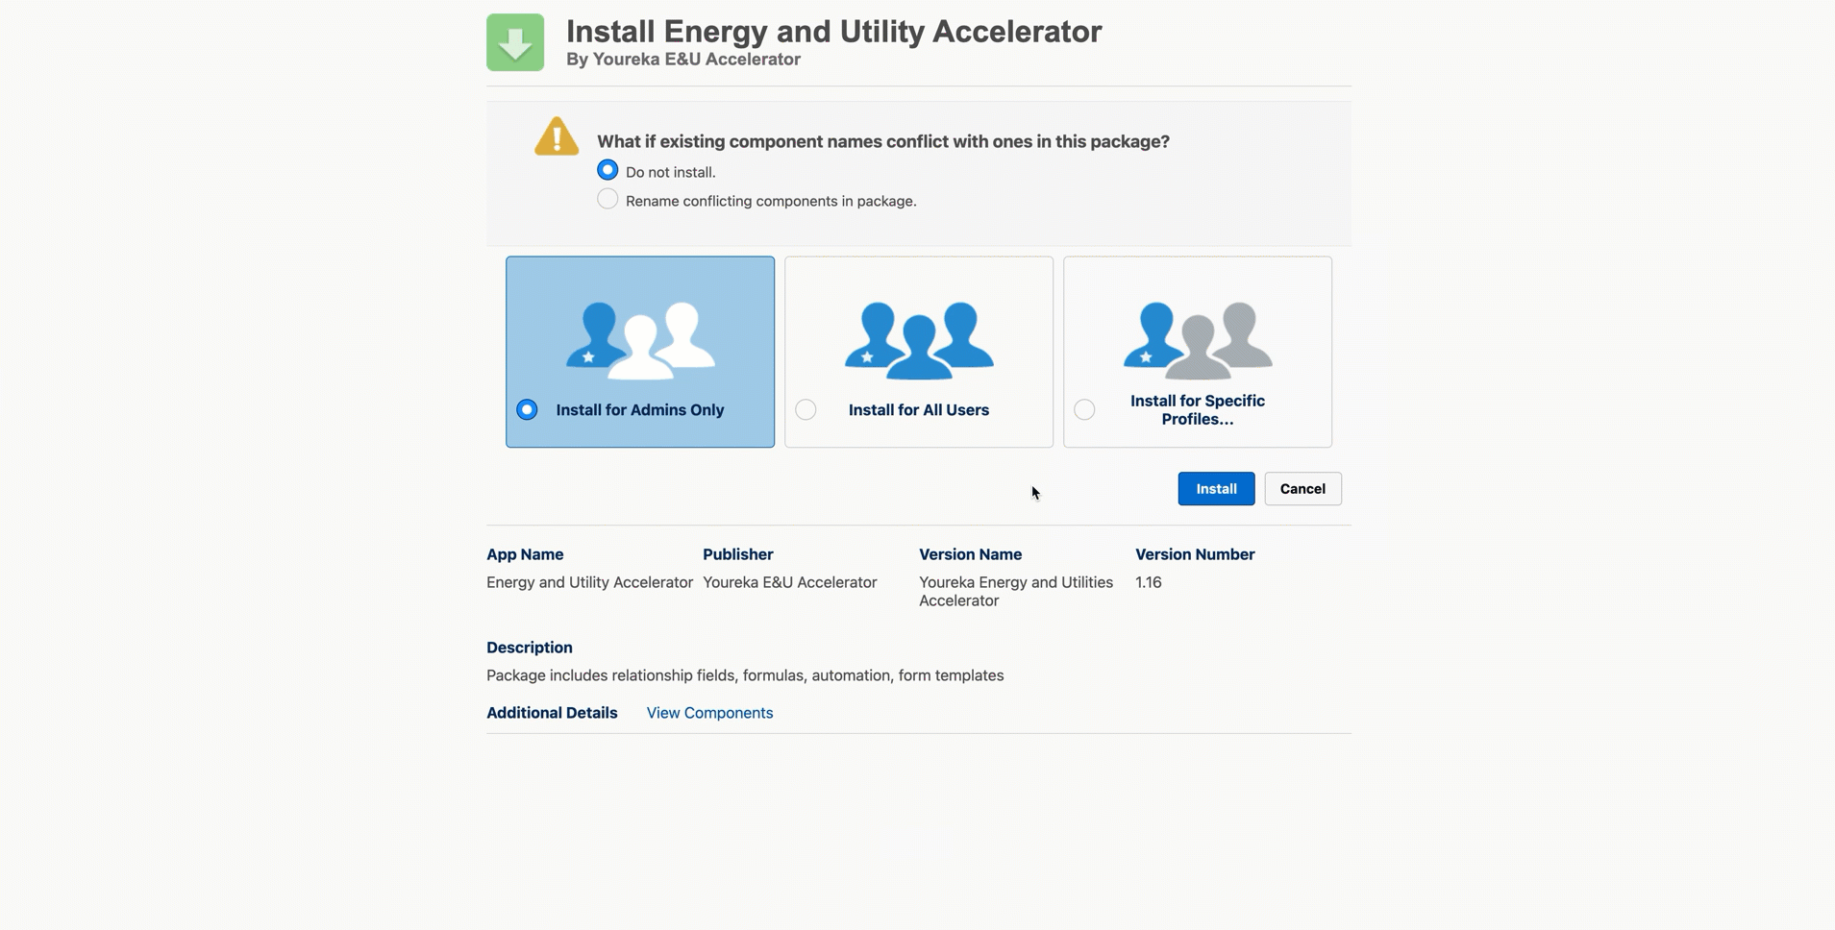The height and width of the screenshot is (930, 1835).
Task: Select the 'Do not install' radio option
Action: [x=608, y=170]
